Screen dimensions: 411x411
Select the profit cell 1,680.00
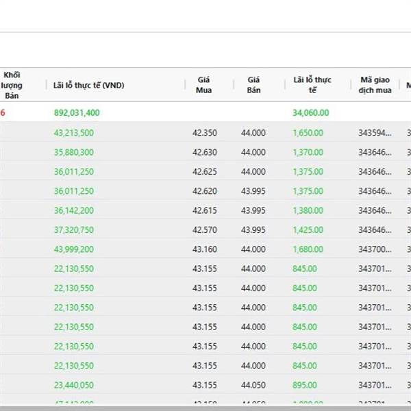pyautogui.click(x=308, y=249)
